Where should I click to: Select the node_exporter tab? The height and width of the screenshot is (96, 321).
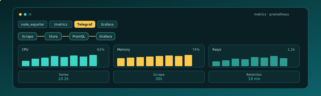pos(33,24)
